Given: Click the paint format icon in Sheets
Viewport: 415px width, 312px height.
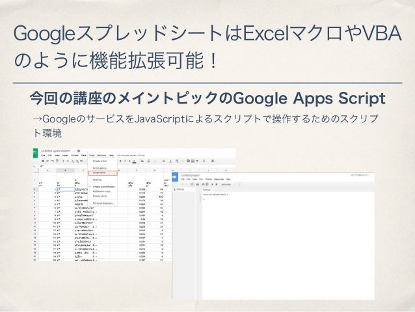Looking at the screenshot, I should coord(57,161).
